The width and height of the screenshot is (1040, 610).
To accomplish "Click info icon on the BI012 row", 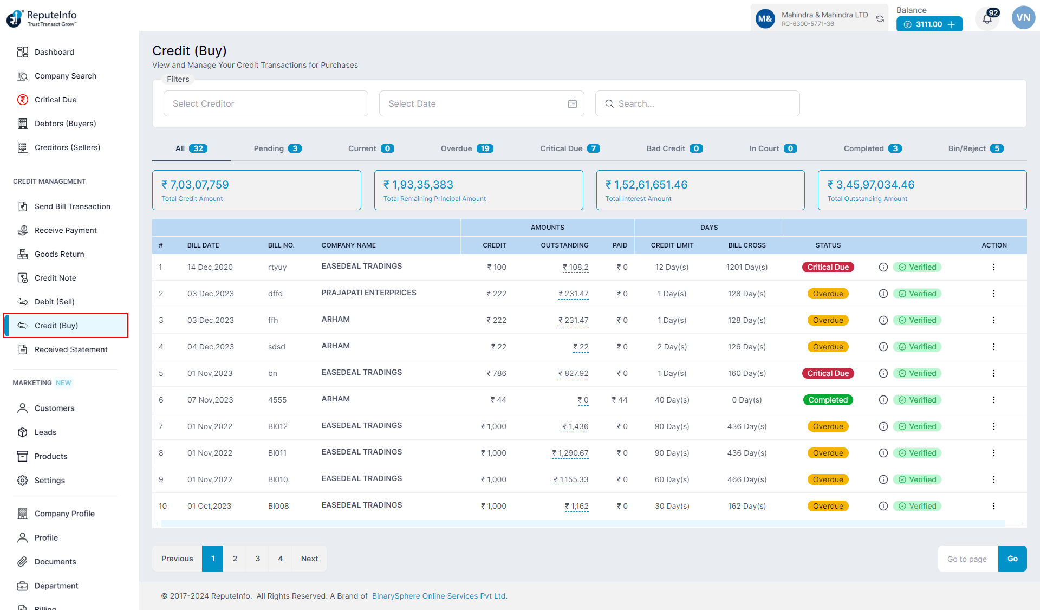I will pyautogui.click(x=883, y=426).
